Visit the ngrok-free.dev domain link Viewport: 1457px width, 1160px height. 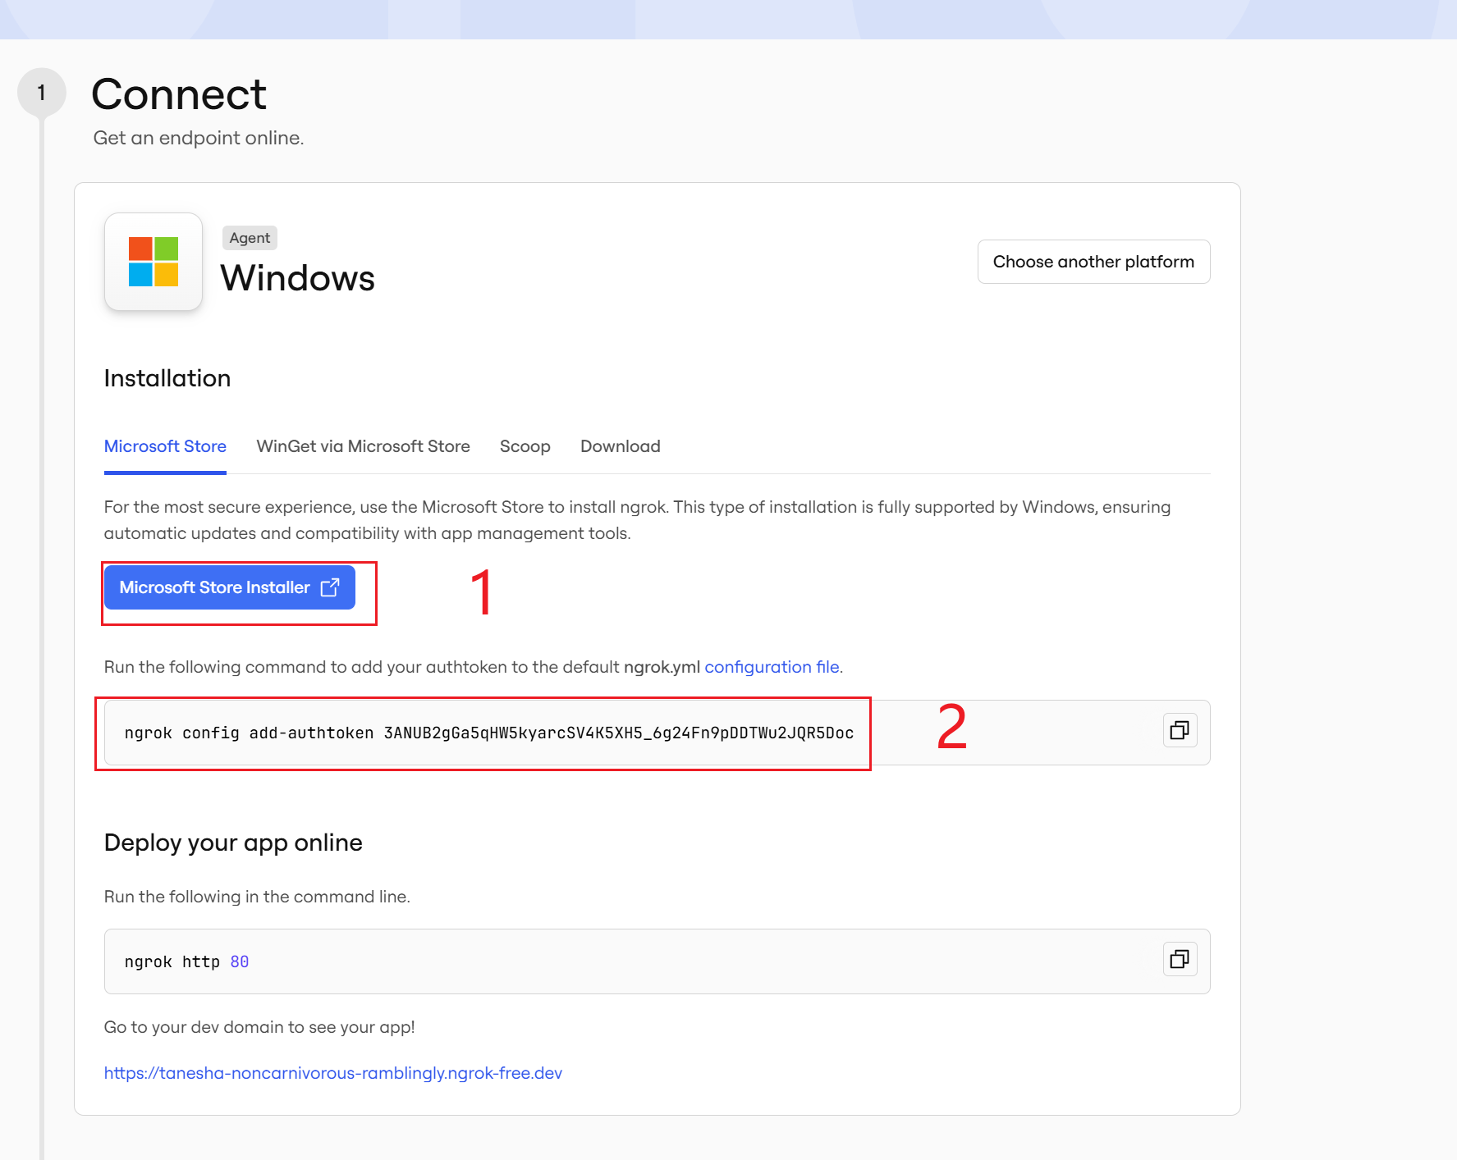333,1073
